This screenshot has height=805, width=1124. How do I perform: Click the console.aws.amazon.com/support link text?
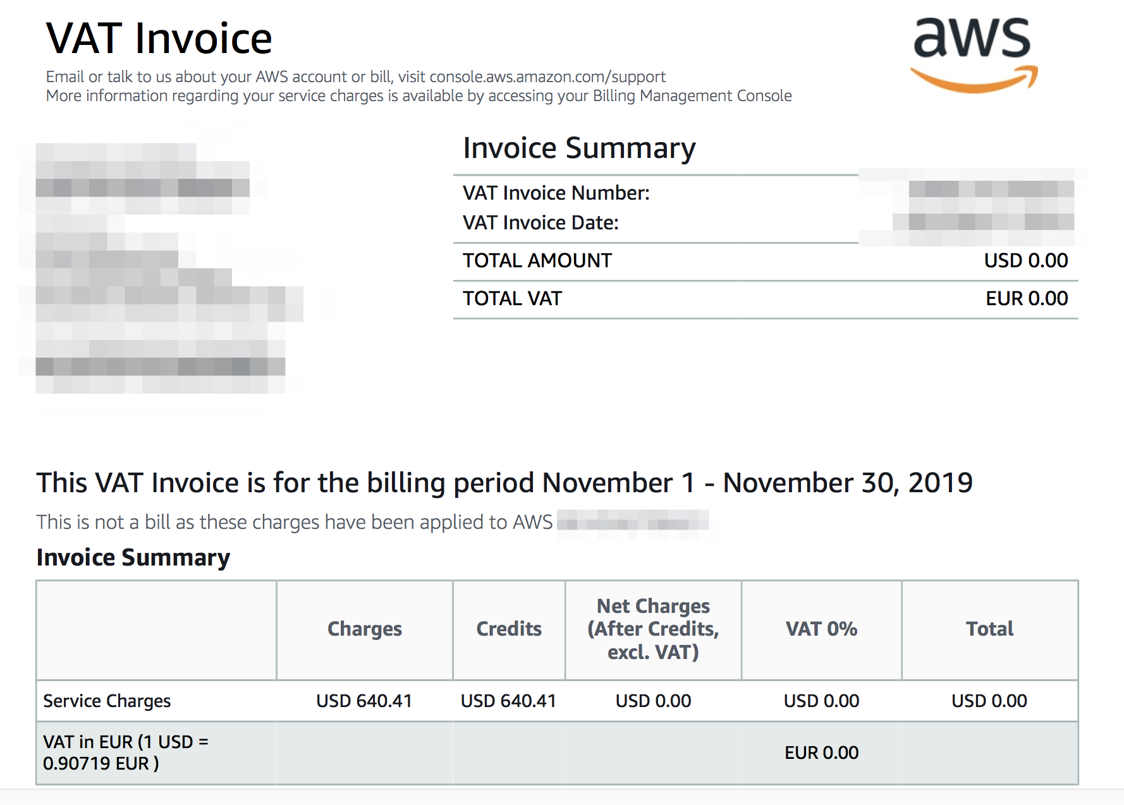[547, 76]
